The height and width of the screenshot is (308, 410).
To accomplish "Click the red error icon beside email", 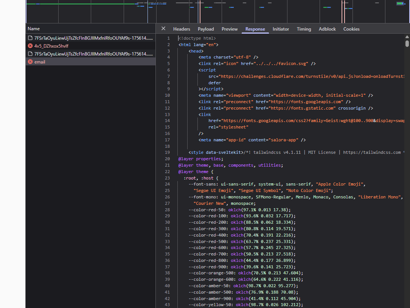I will (x=30, y=62).
